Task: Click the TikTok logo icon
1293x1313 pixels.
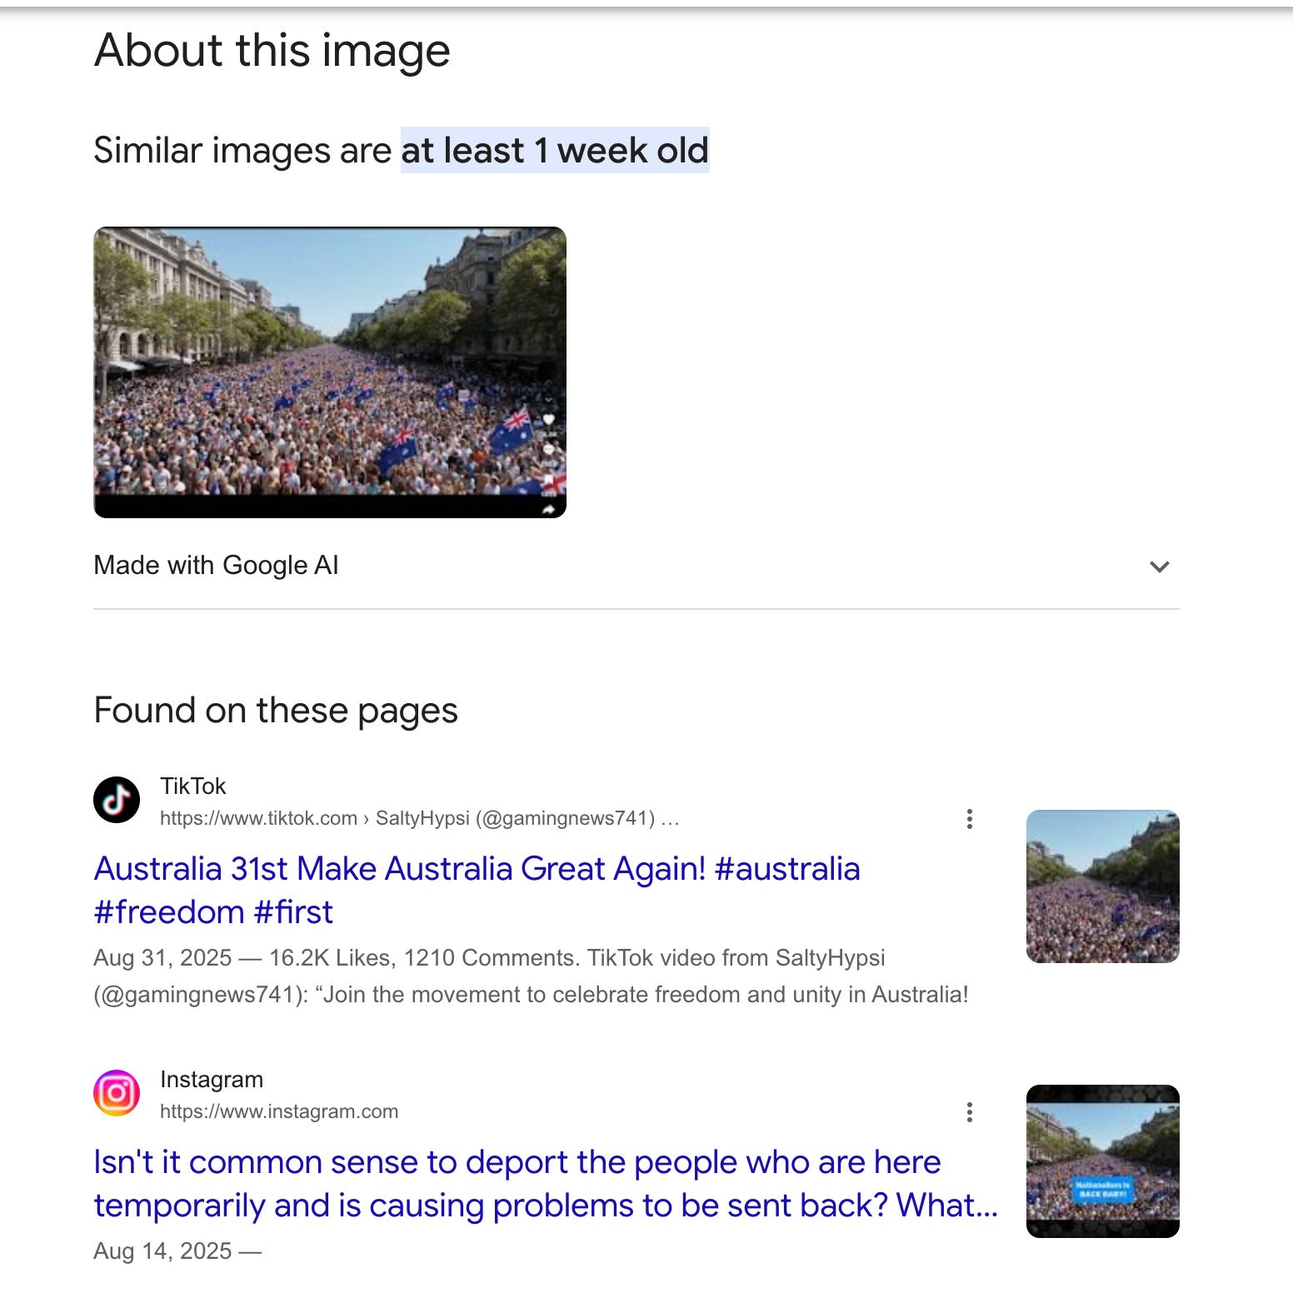Action: [117, 800]
